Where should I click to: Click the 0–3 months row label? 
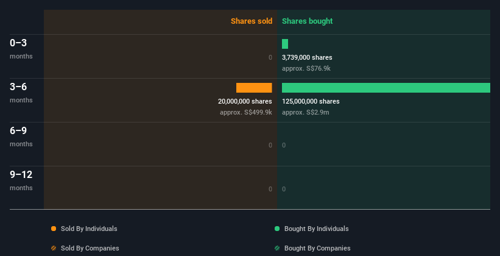point(21,49)
